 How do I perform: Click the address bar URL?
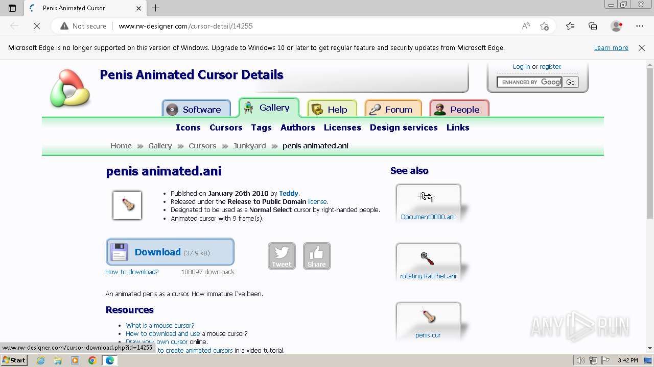pyautogui.click(x=185, y=26)
